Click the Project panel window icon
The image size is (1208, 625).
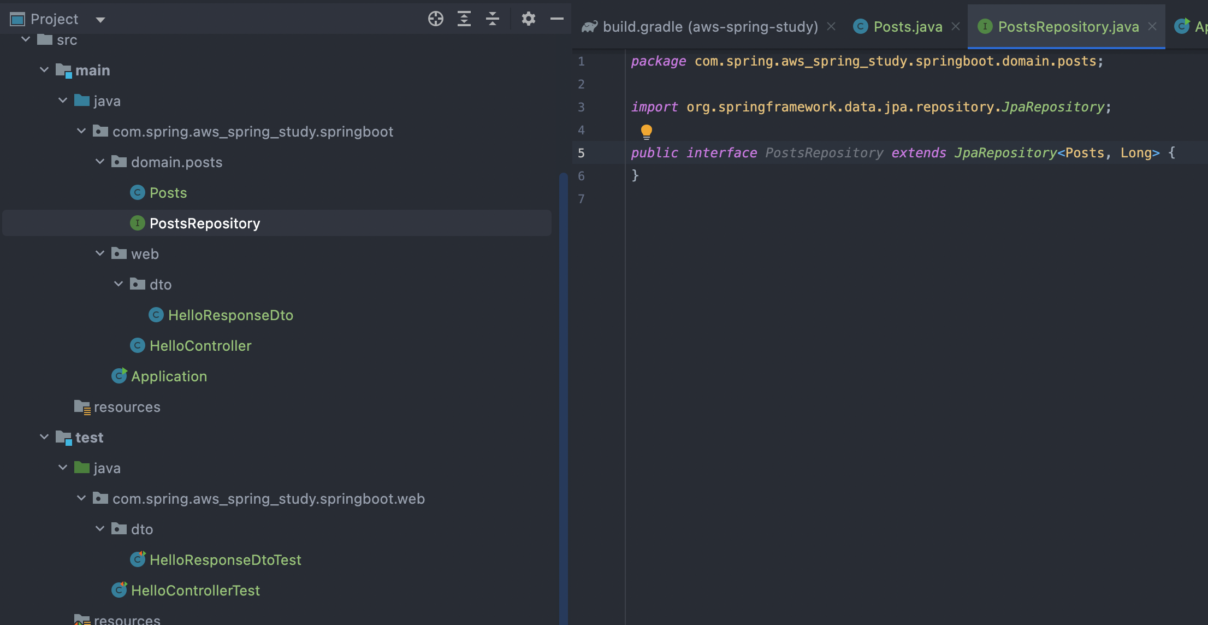17,20
